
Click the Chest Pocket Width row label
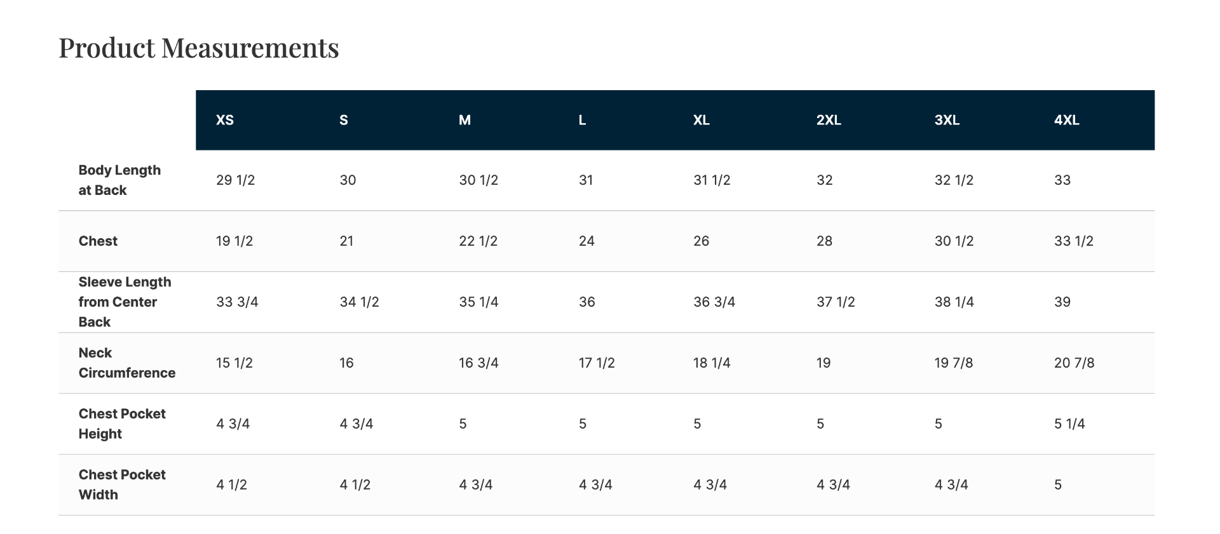[x=122, y=484]
